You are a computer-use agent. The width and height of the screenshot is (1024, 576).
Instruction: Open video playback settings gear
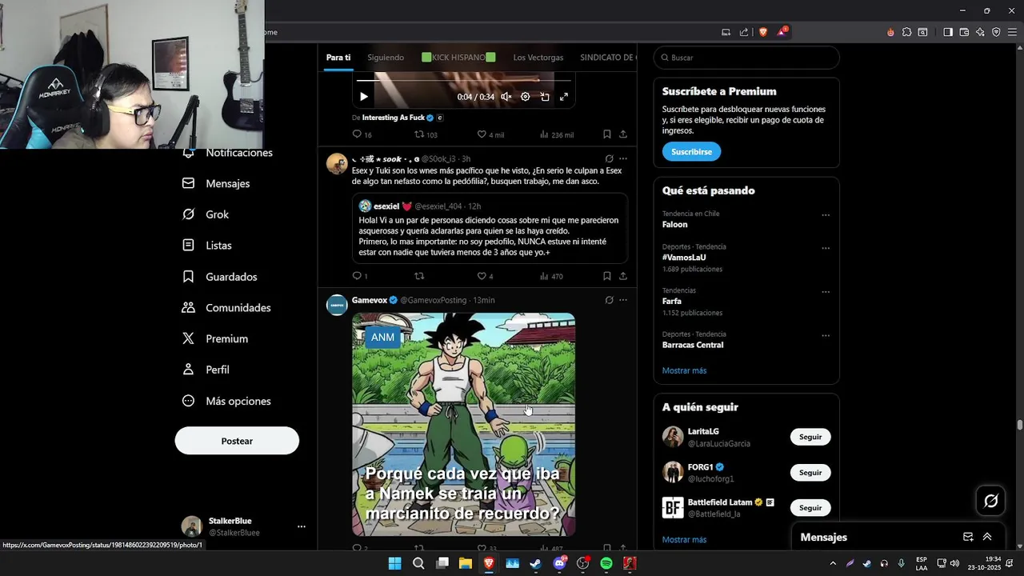click(x=526, y=97)
